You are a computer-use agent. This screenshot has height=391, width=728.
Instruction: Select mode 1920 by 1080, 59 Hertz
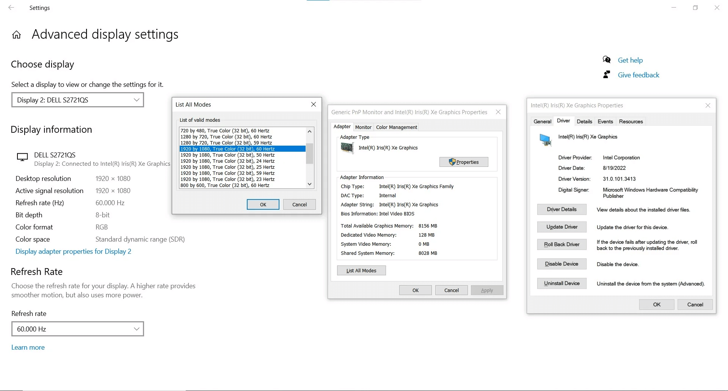tap(242, 173)
